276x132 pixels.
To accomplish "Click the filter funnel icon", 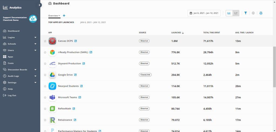I will point(246,13).
